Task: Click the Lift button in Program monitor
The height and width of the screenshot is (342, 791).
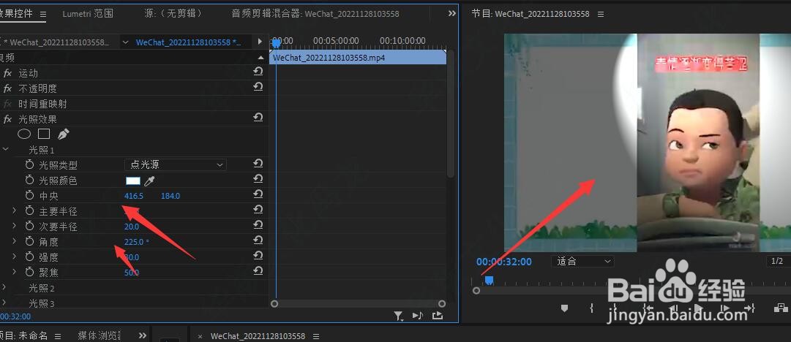Action: [781, 308]
